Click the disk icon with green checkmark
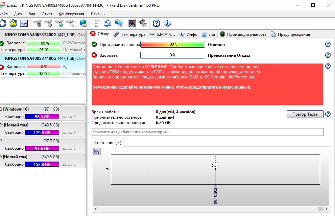The height and width of the screenshot is (216, 335). coord(59,23)
